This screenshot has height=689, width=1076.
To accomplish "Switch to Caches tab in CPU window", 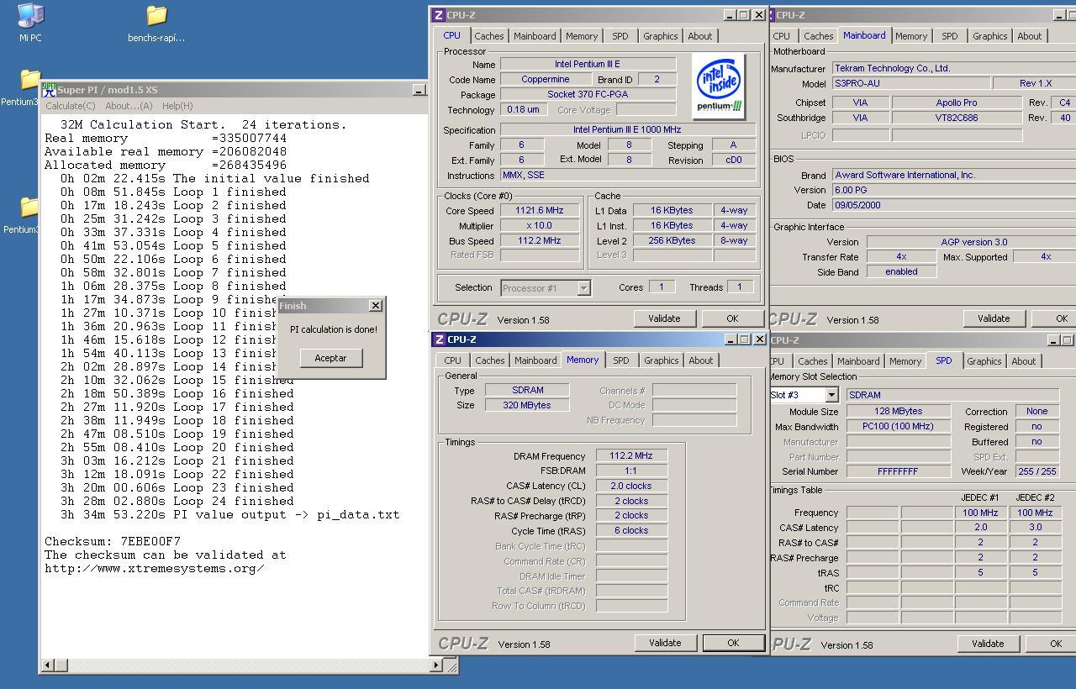I will click(489, 36).
